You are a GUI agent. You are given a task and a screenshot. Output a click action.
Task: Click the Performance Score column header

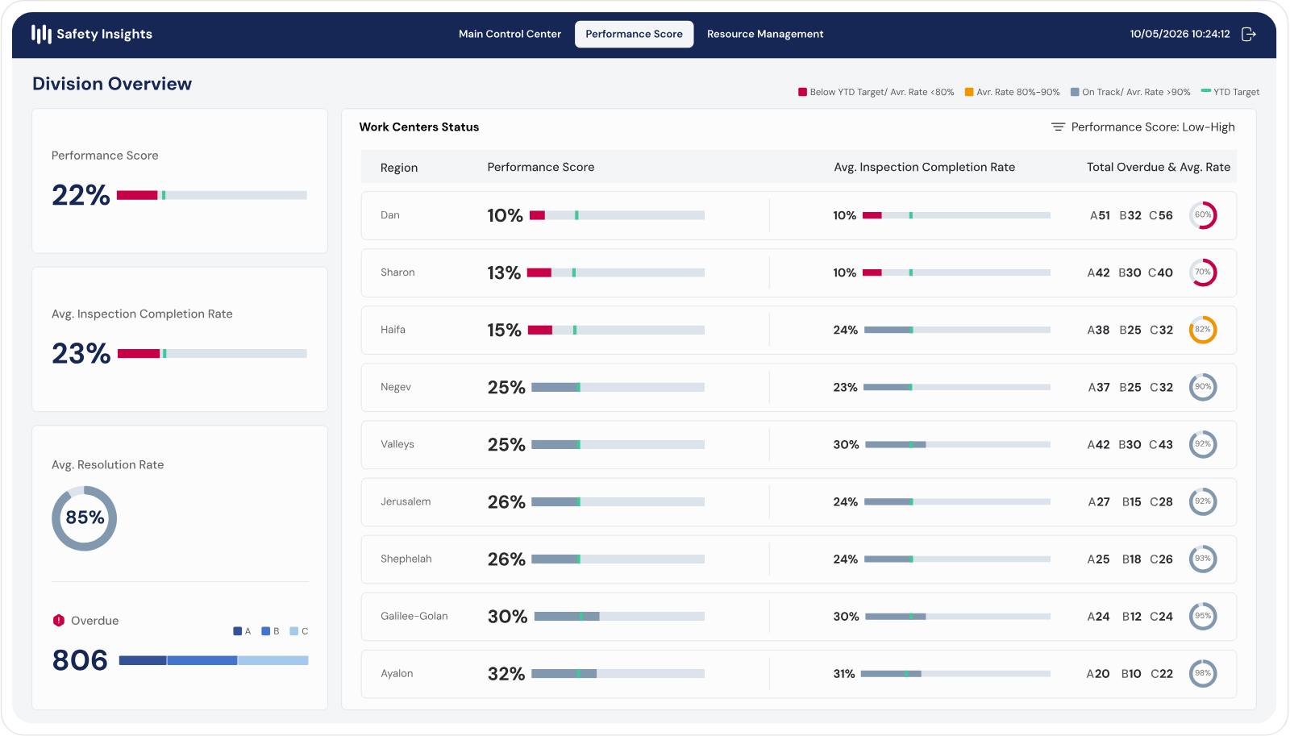(541, 167)
